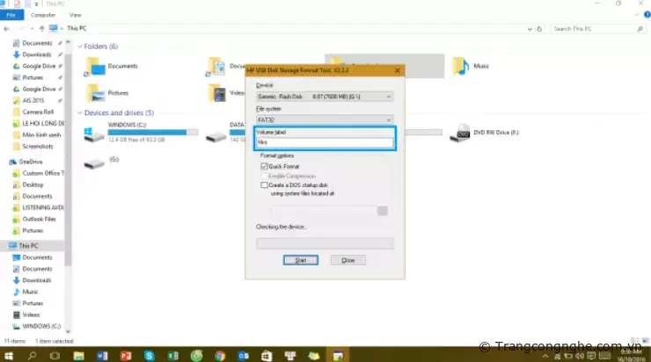
Task: Open the File system FAT32 dropdown
Action: click(x=324, y=119)
